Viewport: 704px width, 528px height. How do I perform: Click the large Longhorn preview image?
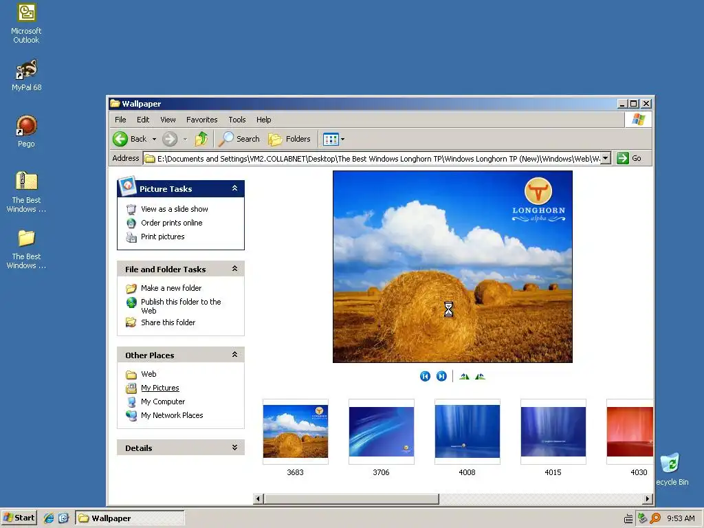(x=452, y=267)
